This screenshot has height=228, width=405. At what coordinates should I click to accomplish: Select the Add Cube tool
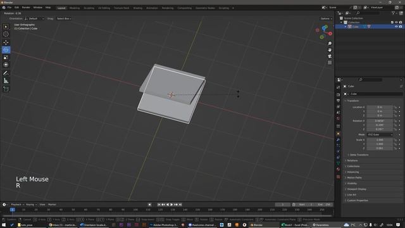[6, 89]
